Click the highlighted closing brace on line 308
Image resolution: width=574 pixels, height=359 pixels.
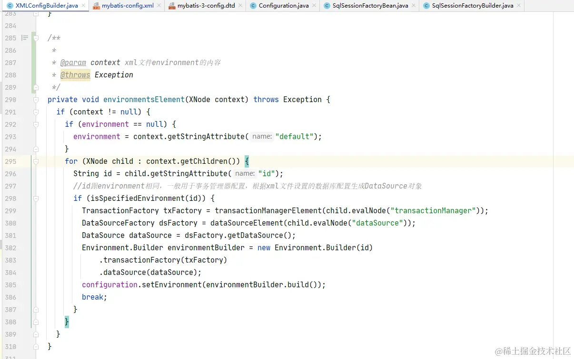point(67,322)
